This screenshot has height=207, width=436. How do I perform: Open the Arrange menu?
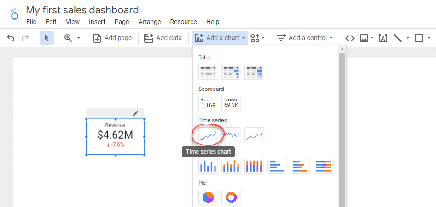[150, 22]
